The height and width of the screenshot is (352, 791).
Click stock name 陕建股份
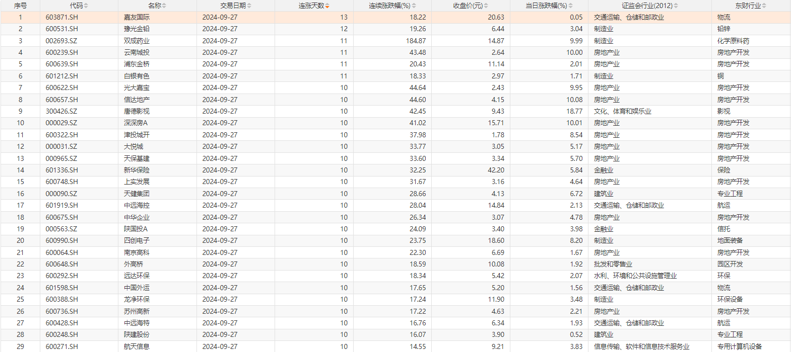[137, 334]
